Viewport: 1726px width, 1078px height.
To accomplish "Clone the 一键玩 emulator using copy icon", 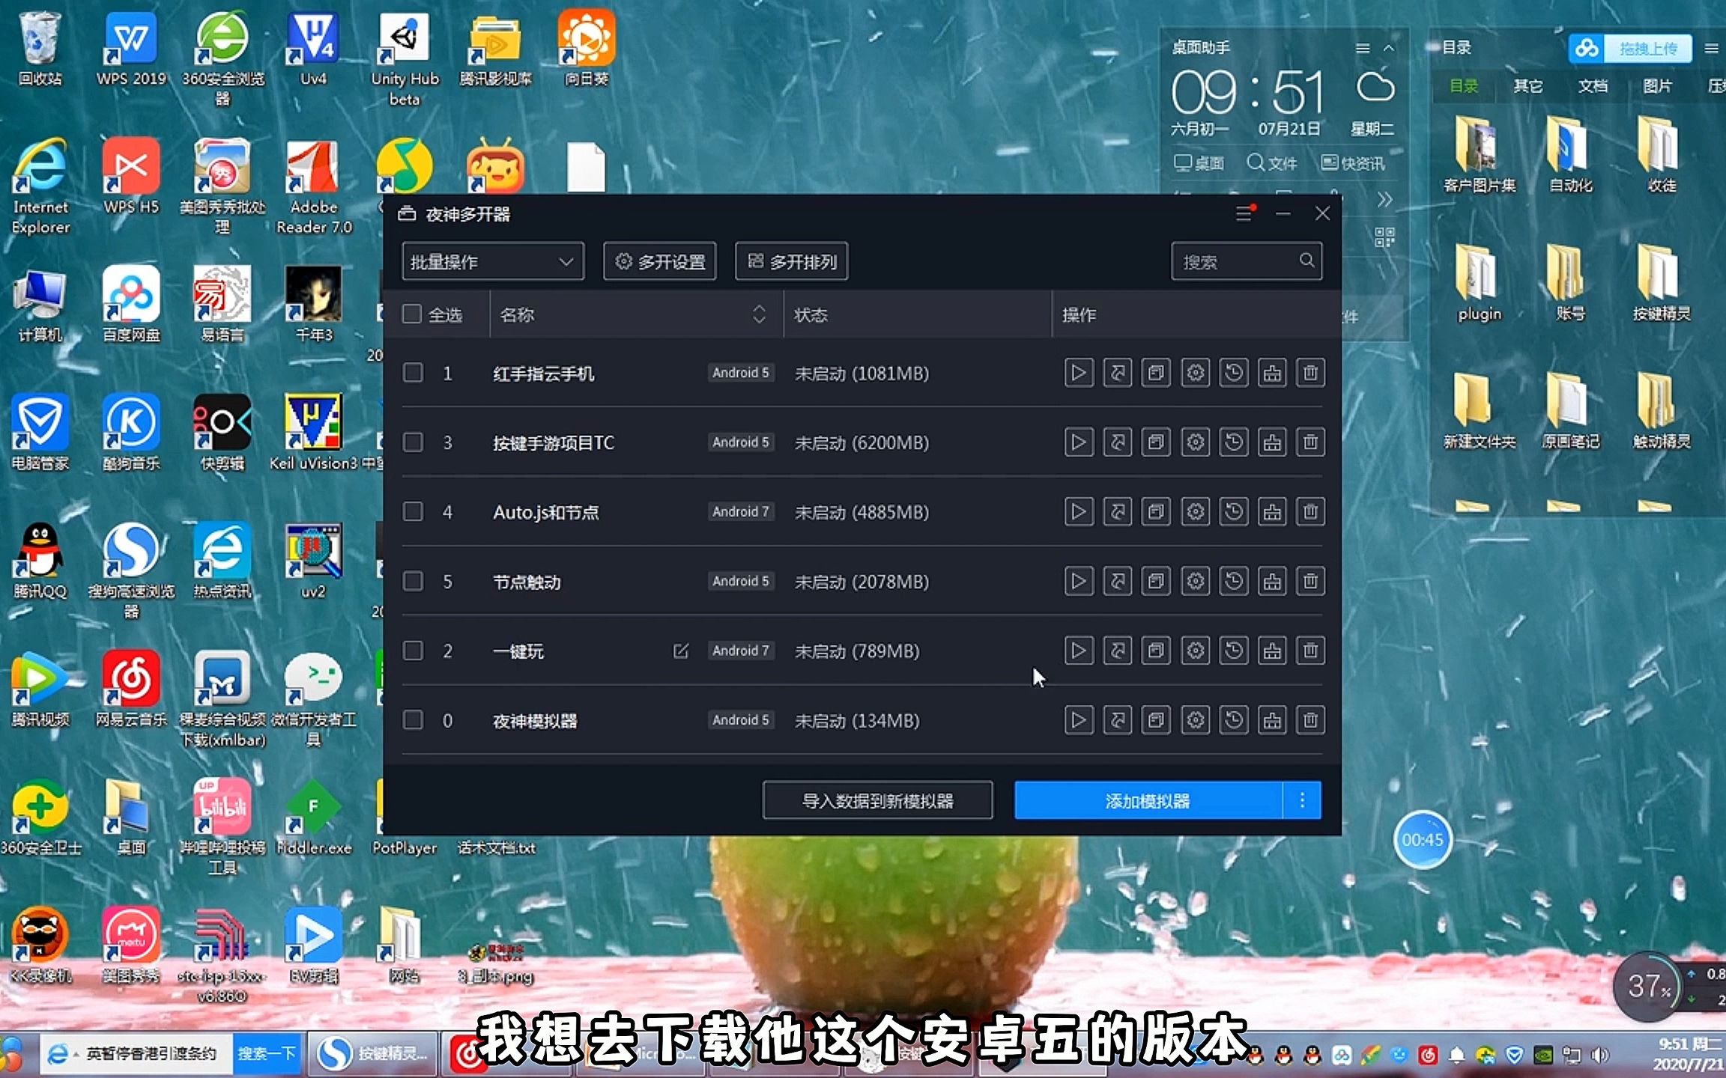I will point(1156,651).
